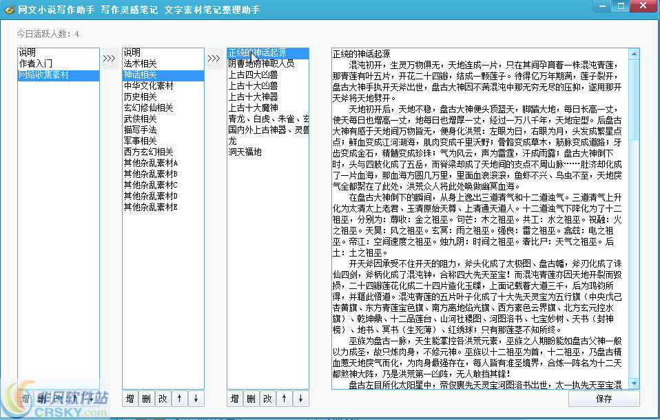This screenshot has width=660, height=420.
Task: Click the 增 (add) icon below the middle category list
Action: 130,398
